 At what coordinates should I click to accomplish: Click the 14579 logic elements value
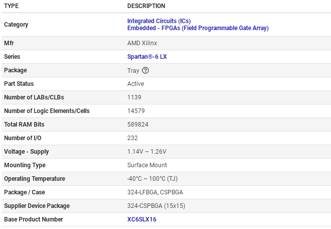click(136, 111)
